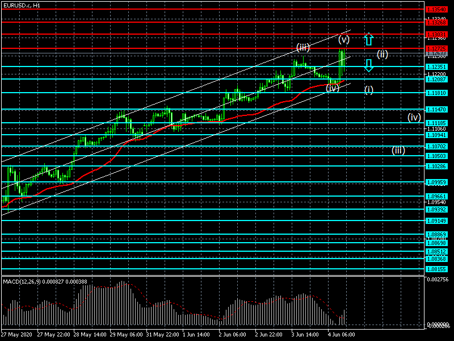Viewport: 454px width, 341px height.
Task: Click the 2 Jun 22:00 time label
Action: click(x=268, y=335)
